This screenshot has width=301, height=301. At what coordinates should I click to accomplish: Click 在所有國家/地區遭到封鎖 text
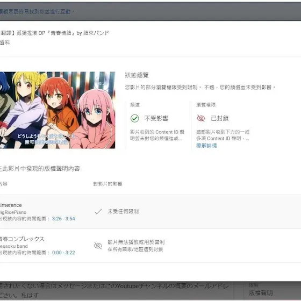[135, 249]
